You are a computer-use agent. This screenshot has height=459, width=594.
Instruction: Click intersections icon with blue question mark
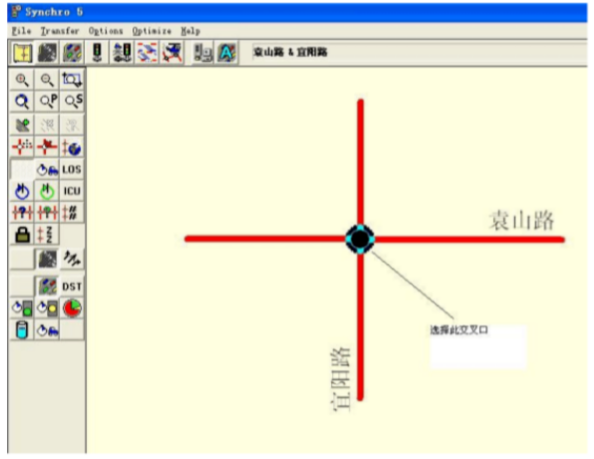[x=22, y=212]
